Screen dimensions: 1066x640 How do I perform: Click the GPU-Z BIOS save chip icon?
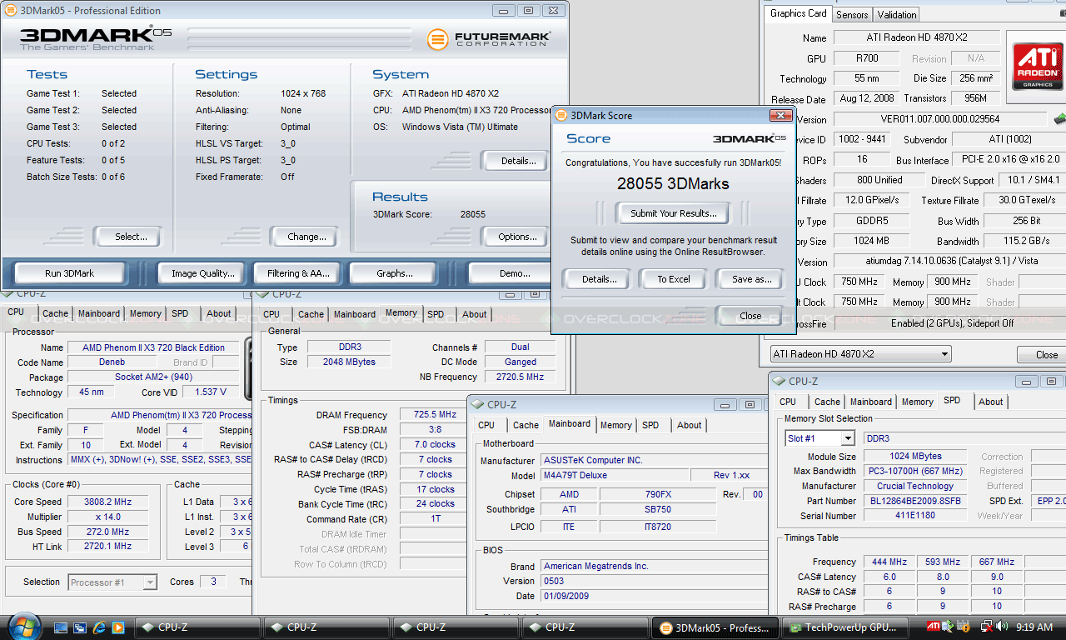click(1060, 118)
